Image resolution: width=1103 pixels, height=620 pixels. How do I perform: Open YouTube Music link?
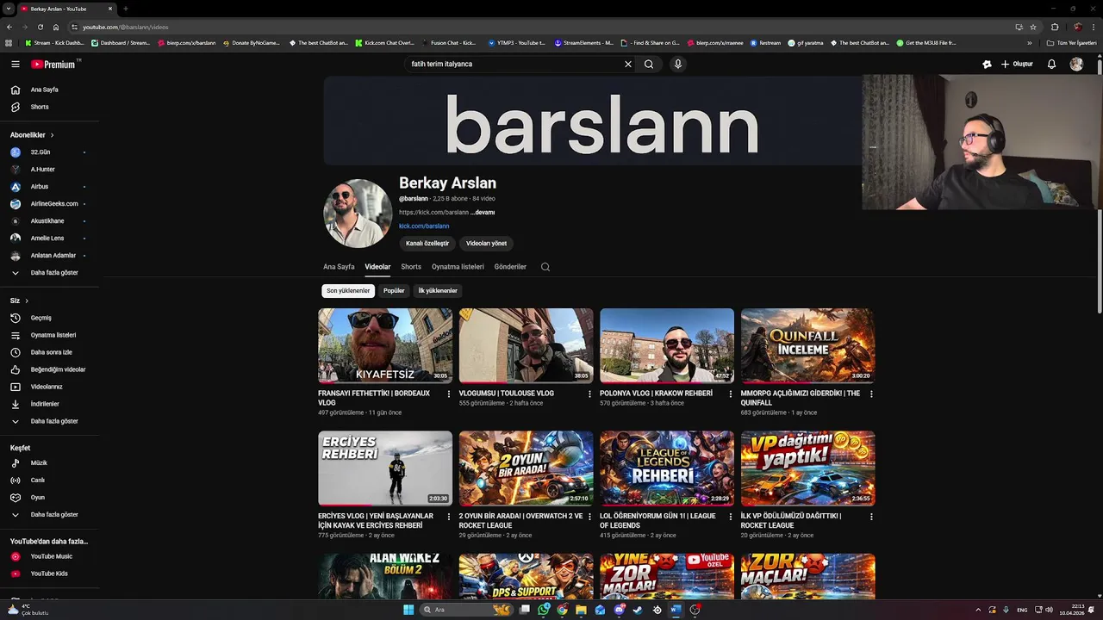point(49,556)
